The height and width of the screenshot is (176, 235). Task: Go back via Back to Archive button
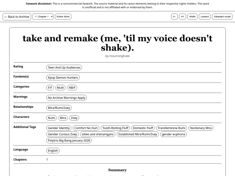(17, 17)
